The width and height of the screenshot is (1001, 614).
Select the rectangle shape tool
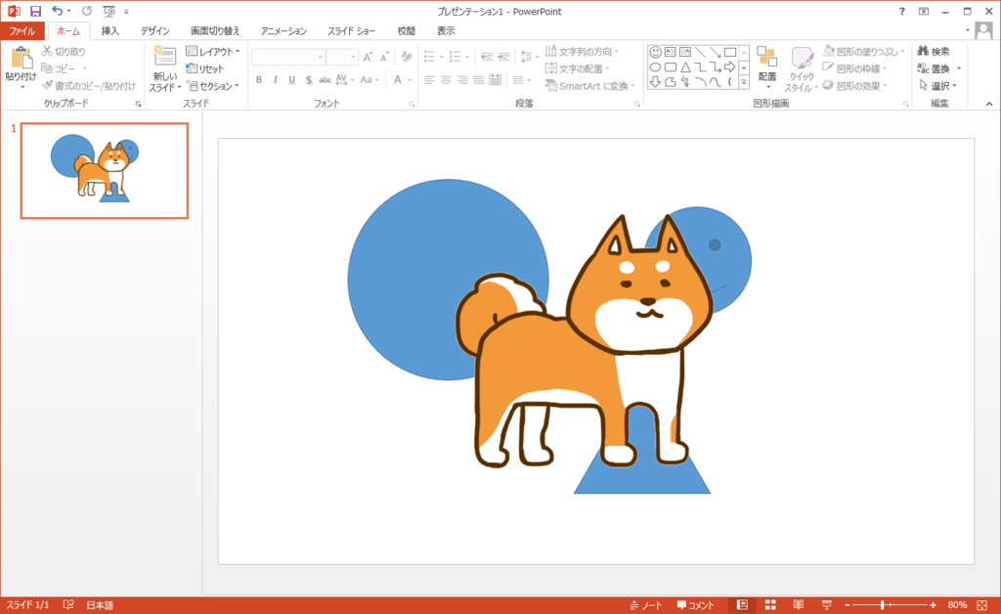pyautogui.click(x=730, y=52)
